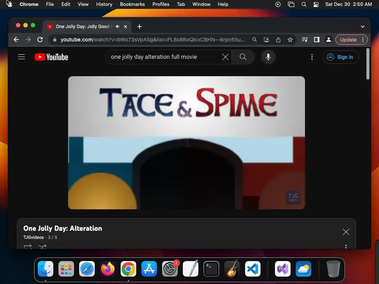Open playlist options three-dot menu
The width and height of the screenshot is (379, 284).
tap(346, 247)
